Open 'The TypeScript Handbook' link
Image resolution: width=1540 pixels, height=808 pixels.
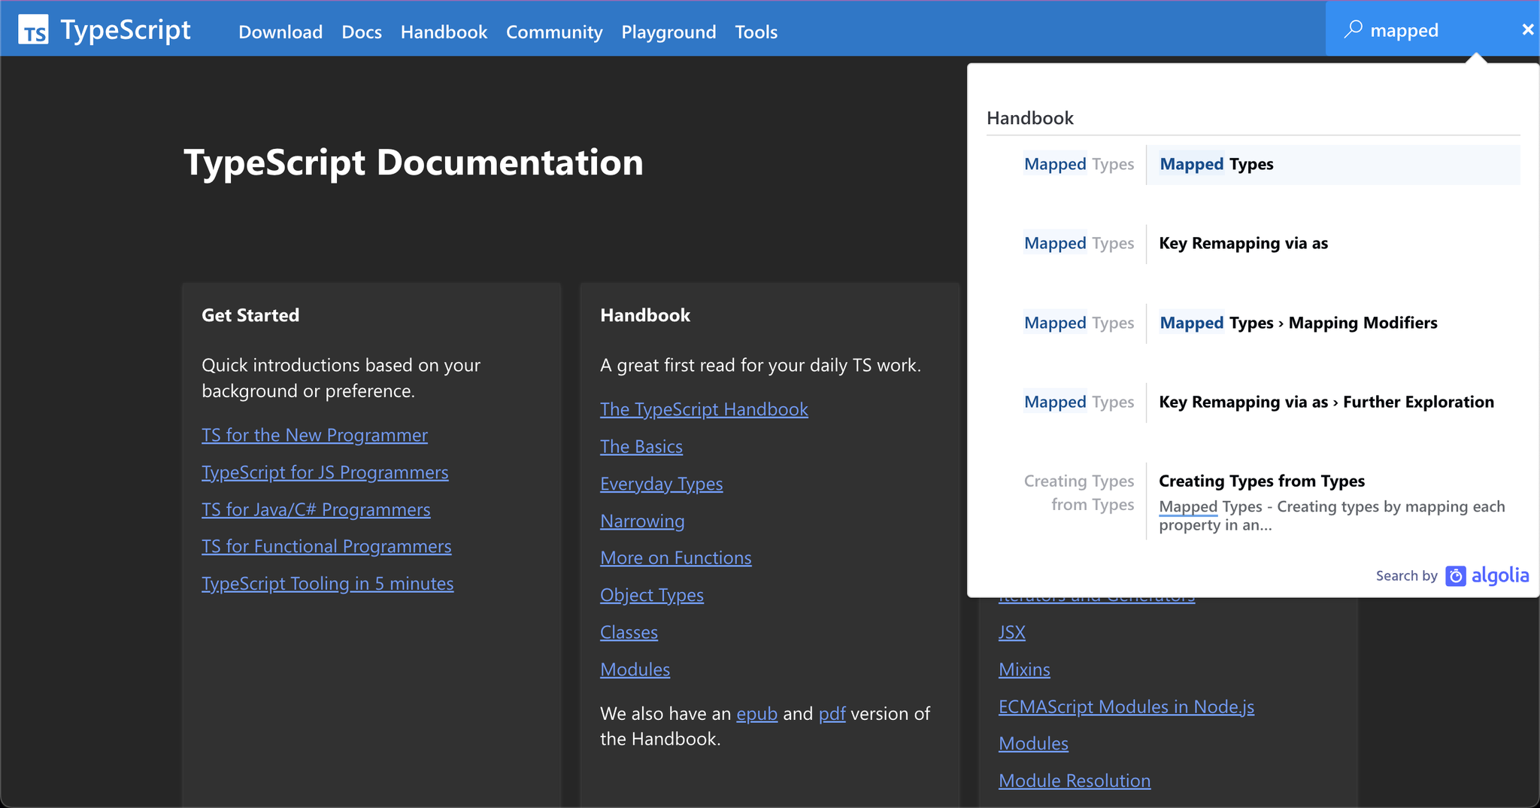click(704, 409)
